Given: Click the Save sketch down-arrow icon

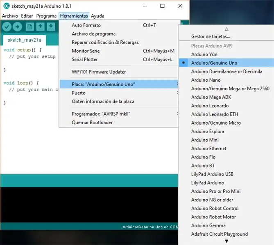Looking at the screenshot, I should click(x=51, y=27).
